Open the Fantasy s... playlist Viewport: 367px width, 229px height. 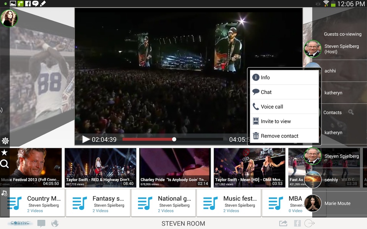pyautogui.click(x=98, y=203)
